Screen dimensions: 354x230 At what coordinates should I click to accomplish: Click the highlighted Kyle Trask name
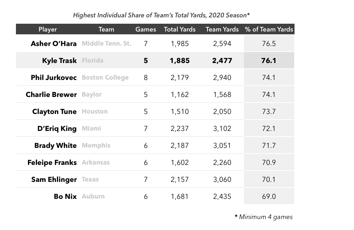pyautogui.click(x=59, y=61)
